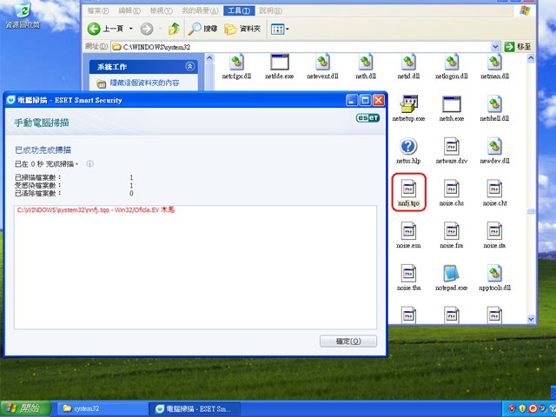Select the netcfgx.dll file icon
The height and width of the screenshot is (417, 556).
click(x=236, y=63)
